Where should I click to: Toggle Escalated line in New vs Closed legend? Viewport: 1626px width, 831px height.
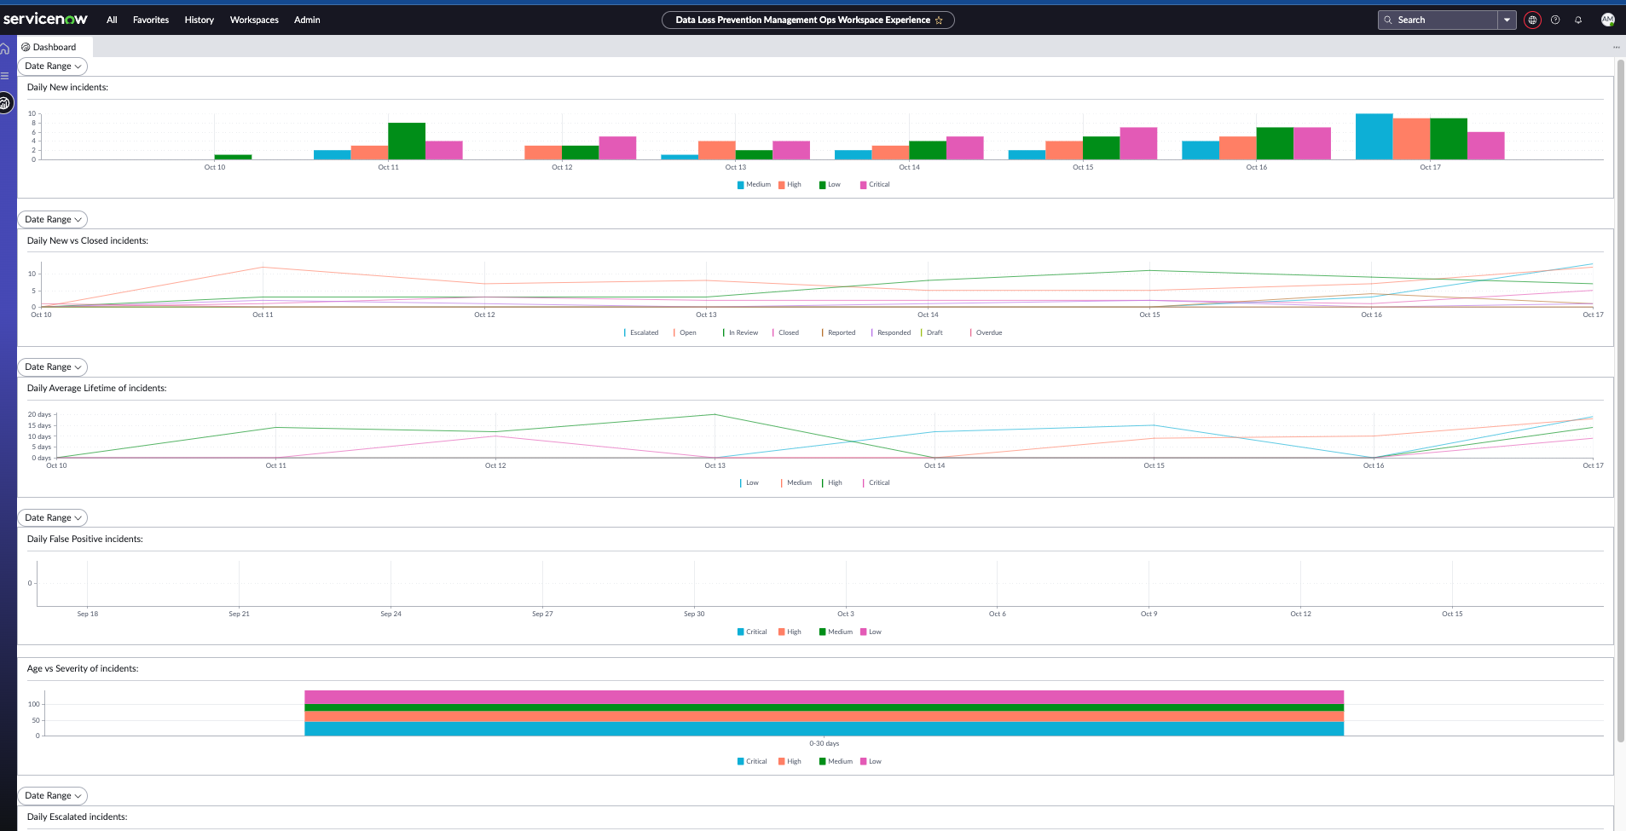641,332
